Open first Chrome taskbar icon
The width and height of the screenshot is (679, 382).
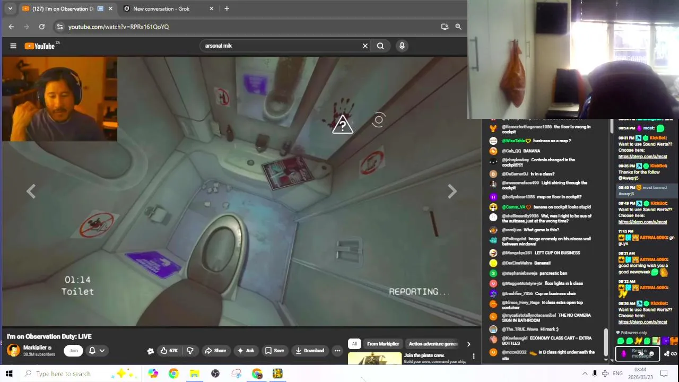173,374
